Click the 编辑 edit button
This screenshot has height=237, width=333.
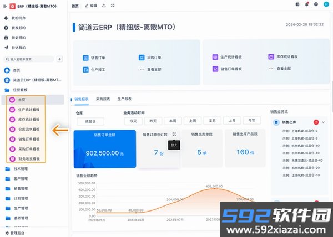click(x=92, y=6)
